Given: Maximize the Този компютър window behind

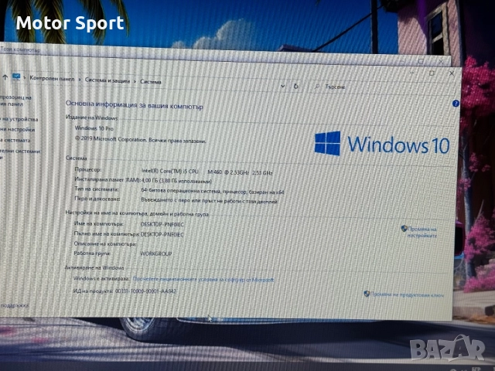Looking at the screenshot, I should (x=421, y=61).
